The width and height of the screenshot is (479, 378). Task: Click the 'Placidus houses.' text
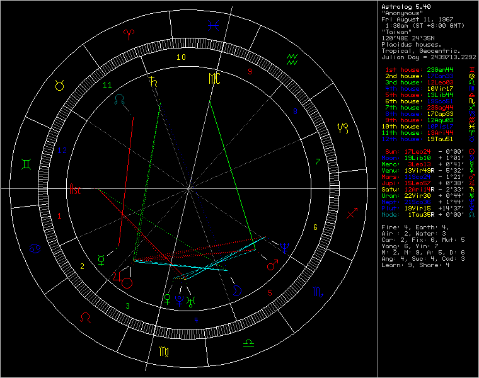pos(412,45)
